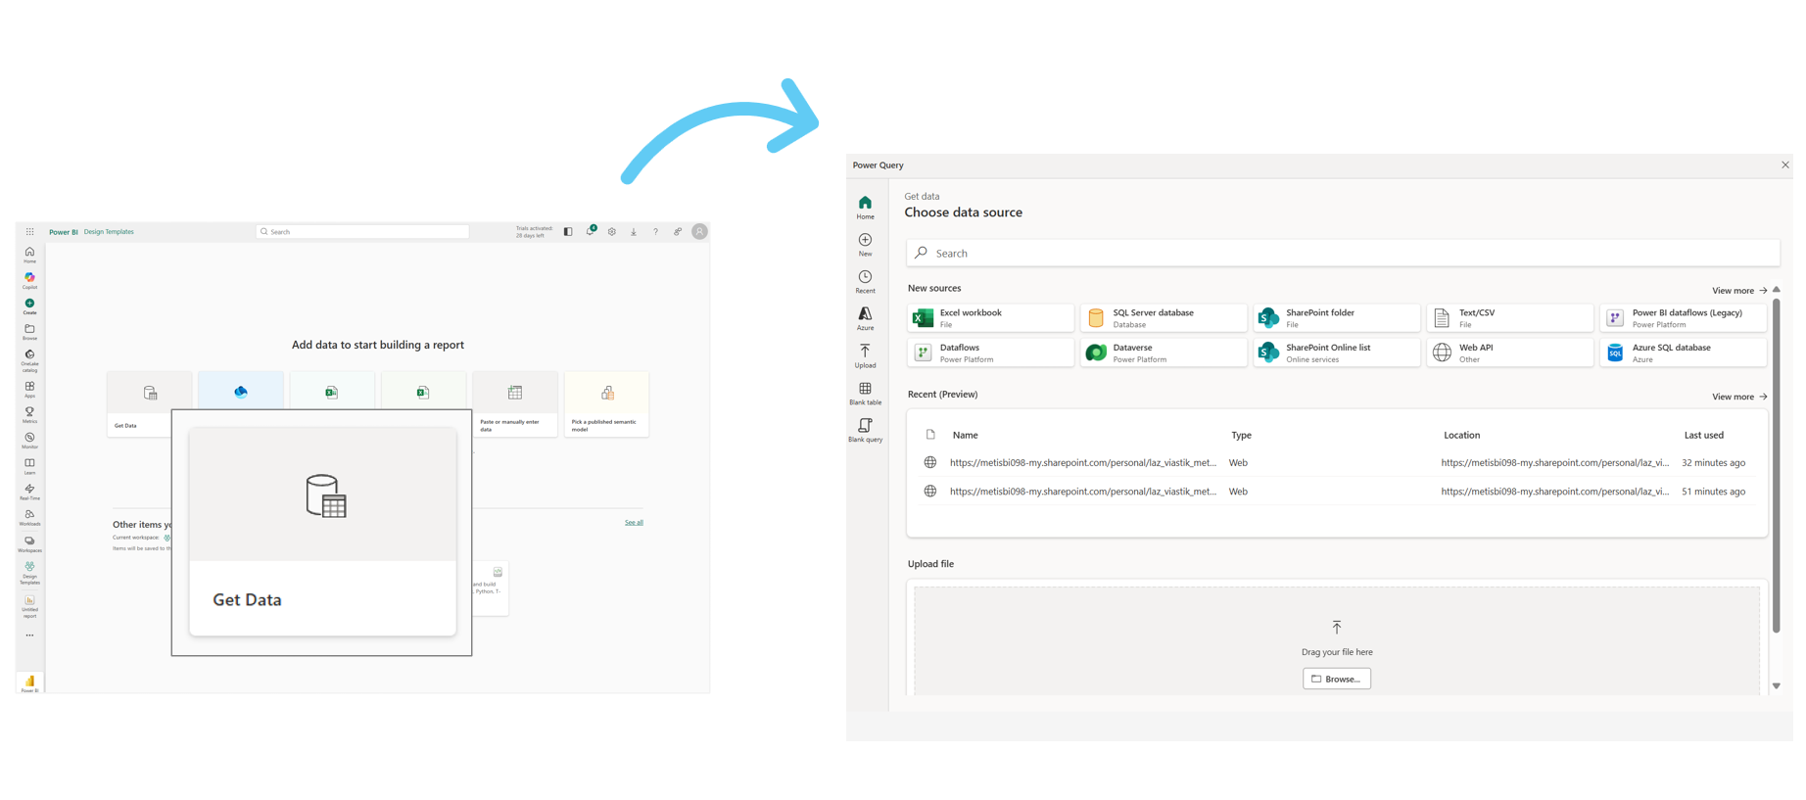Open Untitled report in Power BI sidebar
Image resolution: width=1806 pixels, height=800 pixels.
pyautogui.click(x=29, y=606)
